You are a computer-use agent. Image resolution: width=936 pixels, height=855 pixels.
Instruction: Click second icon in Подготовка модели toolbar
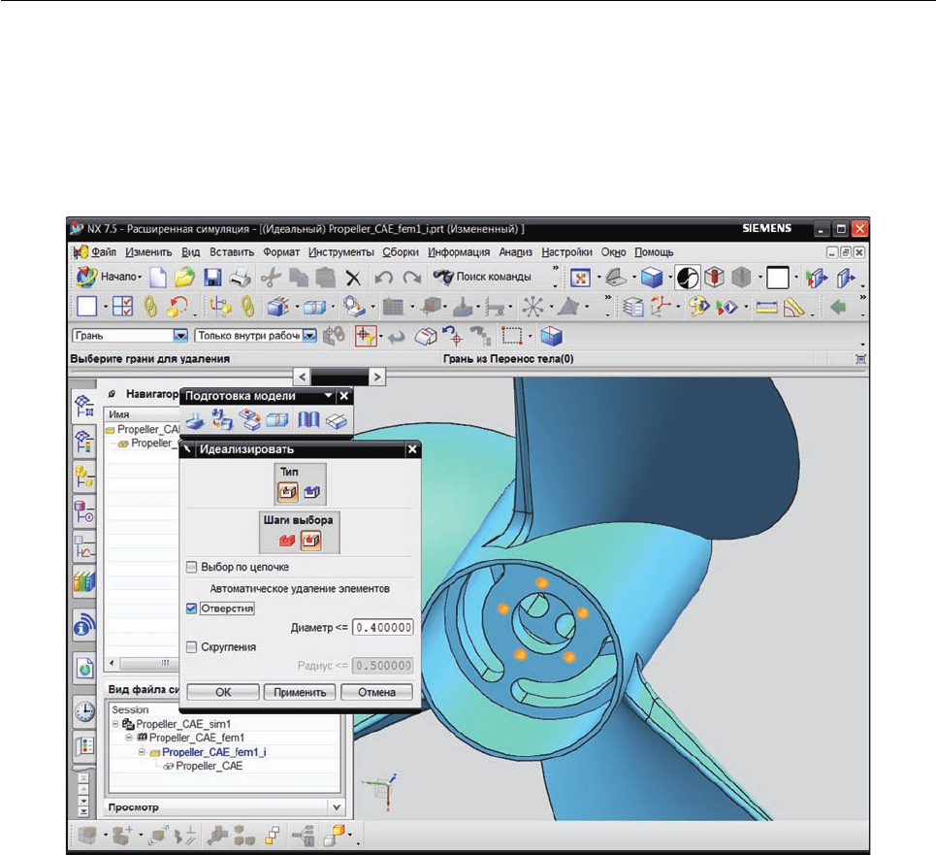[222, 420]
